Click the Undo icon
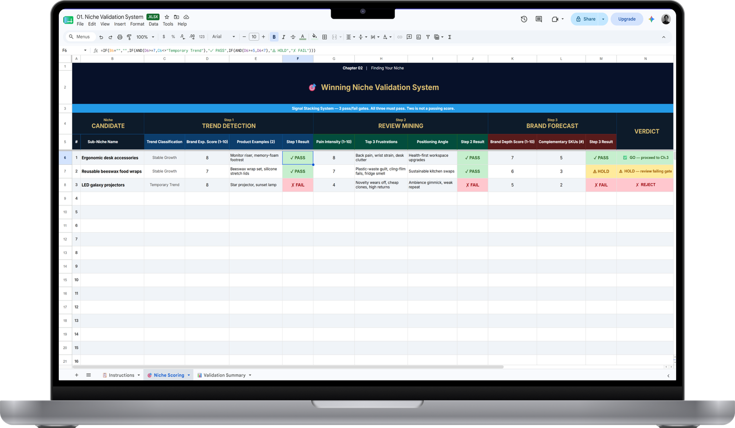Image resolution: width=735 pixels, height=428 pixels. tap(101, 37)
